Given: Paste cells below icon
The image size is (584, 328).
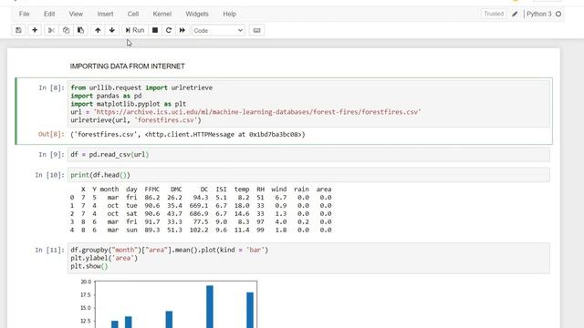Looking at the screenshot, I should point(80,30).
